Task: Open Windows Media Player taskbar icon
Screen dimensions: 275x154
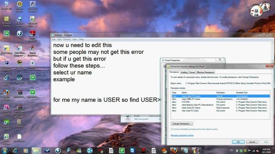Action: 26,151
